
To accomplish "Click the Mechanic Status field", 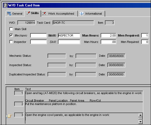I will tap(57, 56).
